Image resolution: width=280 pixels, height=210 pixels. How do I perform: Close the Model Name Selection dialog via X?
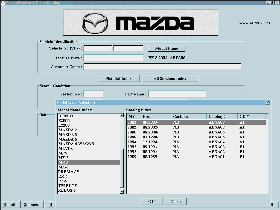point(267,103)
